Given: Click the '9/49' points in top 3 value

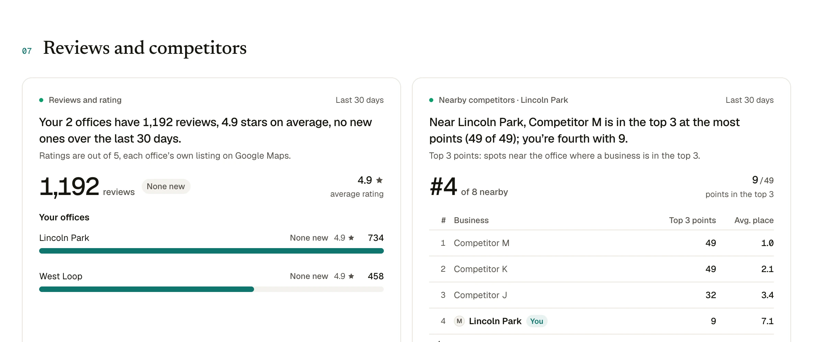Looking at the screenshot, I should tap(763, 180).
